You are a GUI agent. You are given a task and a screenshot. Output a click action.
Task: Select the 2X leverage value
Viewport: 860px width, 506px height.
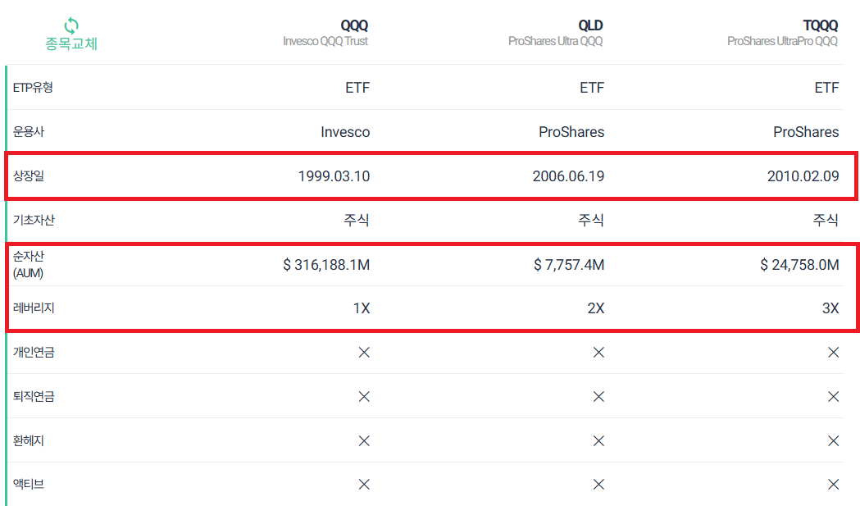coord(596,308)
